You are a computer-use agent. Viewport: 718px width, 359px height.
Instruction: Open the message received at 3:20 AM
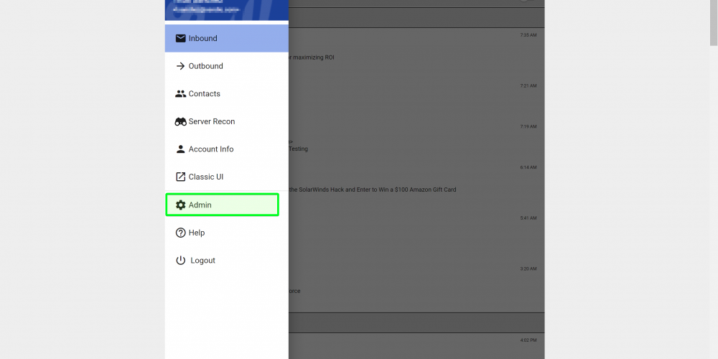point(416,287)
